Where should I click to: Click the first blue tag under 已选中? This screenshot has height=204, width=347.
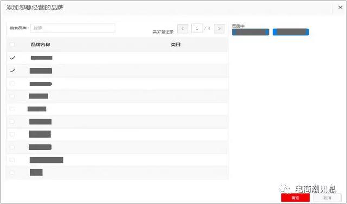250,32
